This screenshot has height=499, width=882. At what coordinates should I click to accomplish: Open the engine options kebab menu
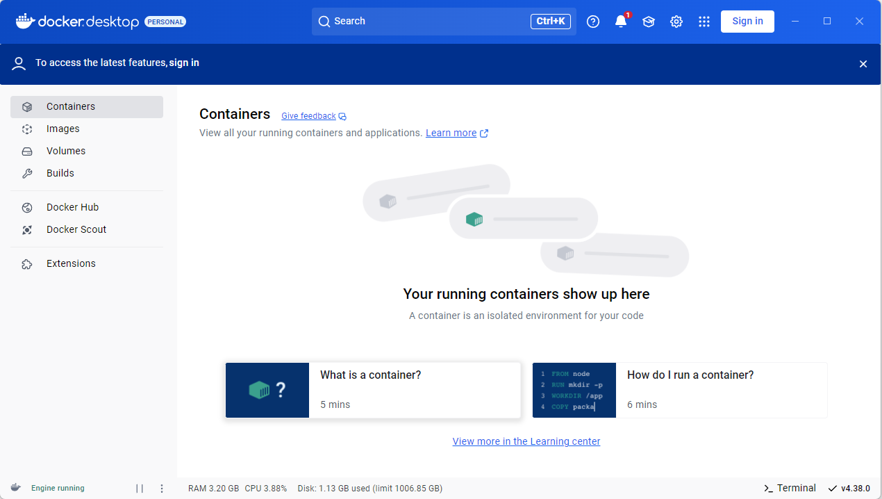tap(162, 488)
